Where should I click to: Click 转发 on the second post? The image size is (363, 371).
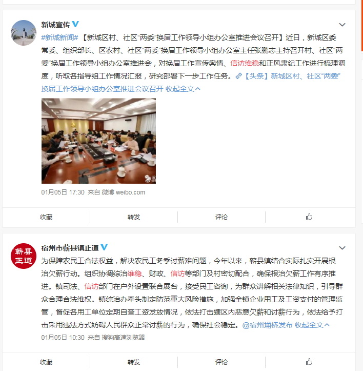click(134, 362)
